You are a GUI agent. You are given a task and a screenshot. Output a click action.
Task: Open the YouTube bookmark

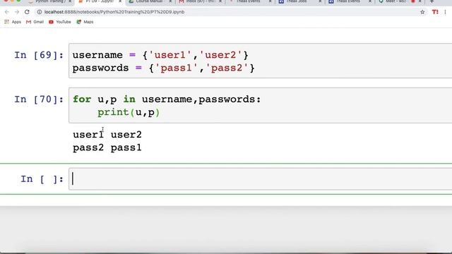tap(59, 22)
